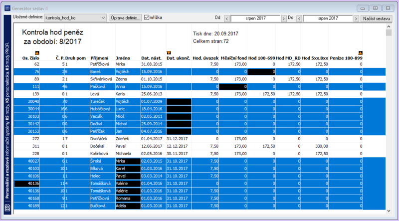Select the Holec surname cell
The image size is (399, 221).
click(102, 176)
